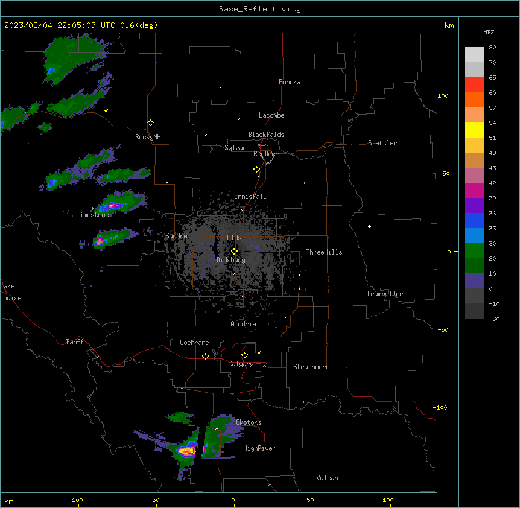
Task: Click the light gray 80-70 dBZ legend swatch
Action: (x=474, y=55)
